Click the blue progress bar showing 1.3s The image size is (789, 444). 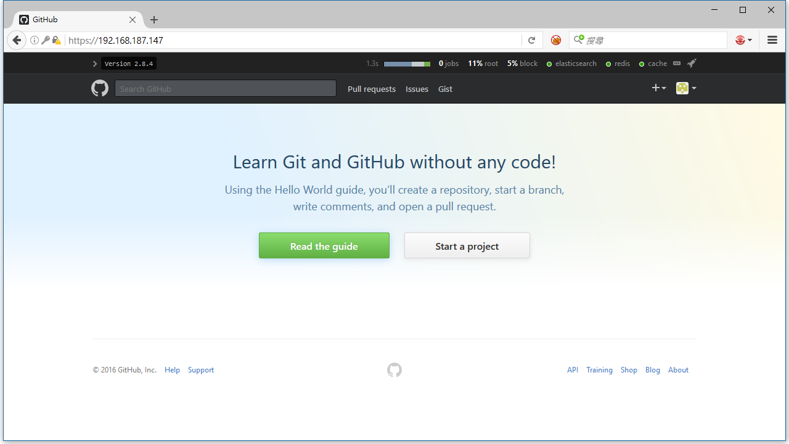click(x=406, y=63)
